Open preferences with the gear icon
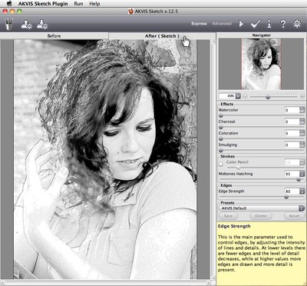This screenshot has height=286, width=307. pos(297,24)
